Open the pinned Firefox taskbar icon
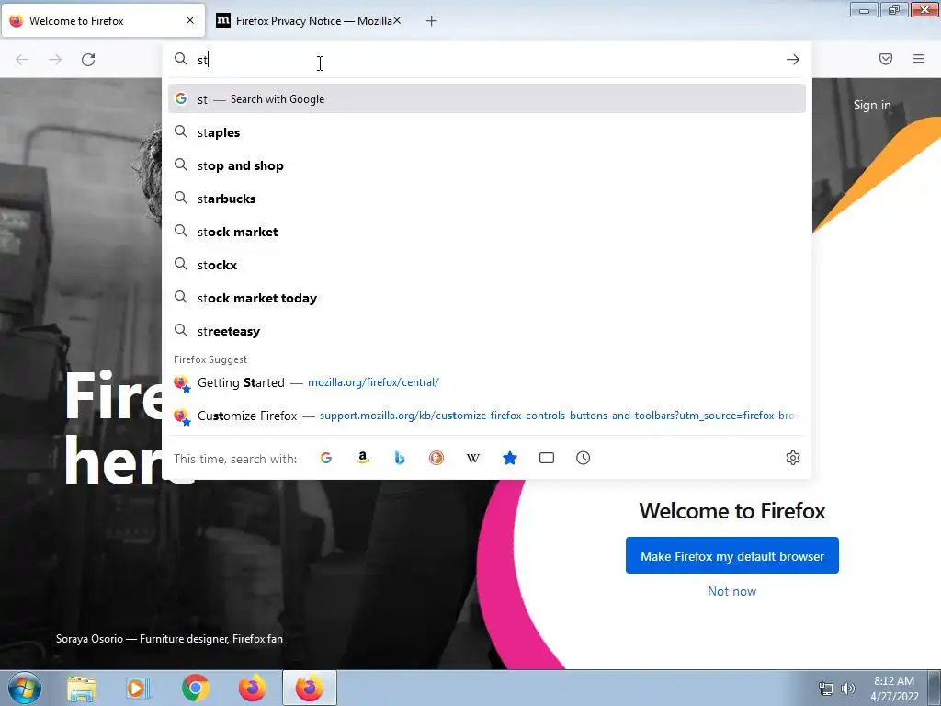 253,688
